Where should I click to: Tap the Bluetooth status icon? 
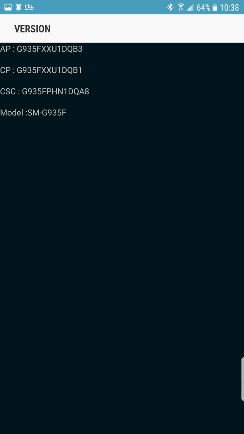(x=170, y=7)
